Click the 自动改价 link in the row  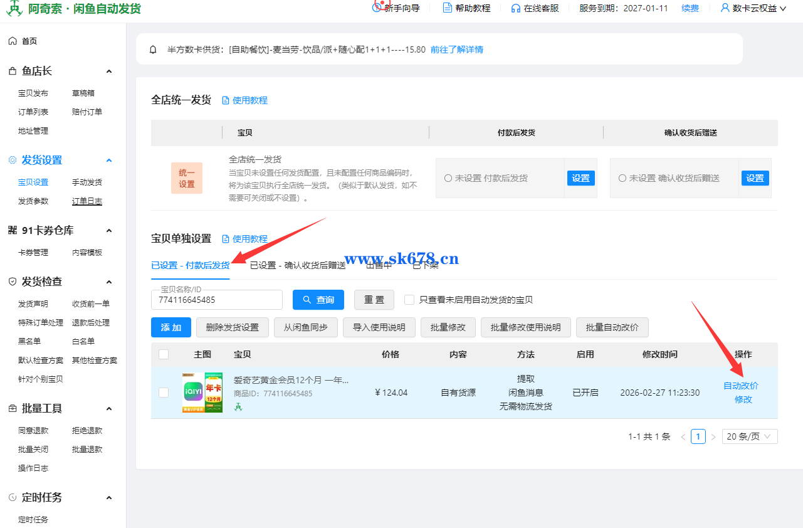pyautogui.click(x=741, y=386)
